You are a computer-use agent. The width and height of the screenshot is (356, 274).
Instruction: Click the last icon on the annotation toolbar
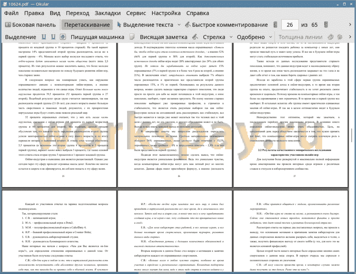click(340, 37)
